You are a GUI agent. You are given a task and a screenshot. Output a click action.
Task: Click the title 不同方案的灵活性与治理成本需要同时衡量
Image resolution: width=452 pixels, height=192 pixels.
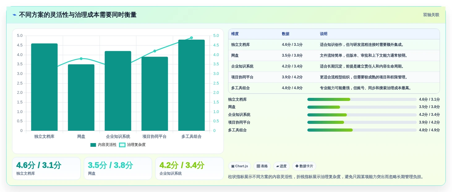click(x=78, y=15)
